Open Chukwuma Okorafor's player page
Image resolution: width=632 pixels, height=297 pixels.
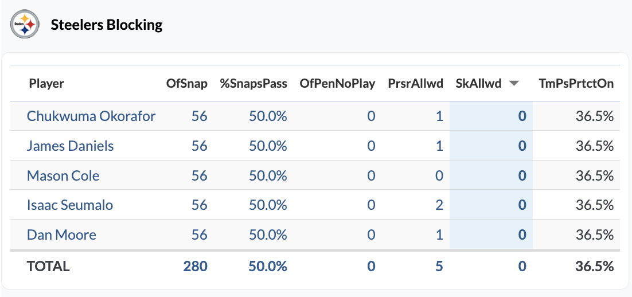coord(91,116)
